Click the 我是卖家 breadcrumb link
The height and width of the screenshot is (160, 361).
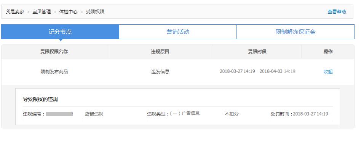15,12
